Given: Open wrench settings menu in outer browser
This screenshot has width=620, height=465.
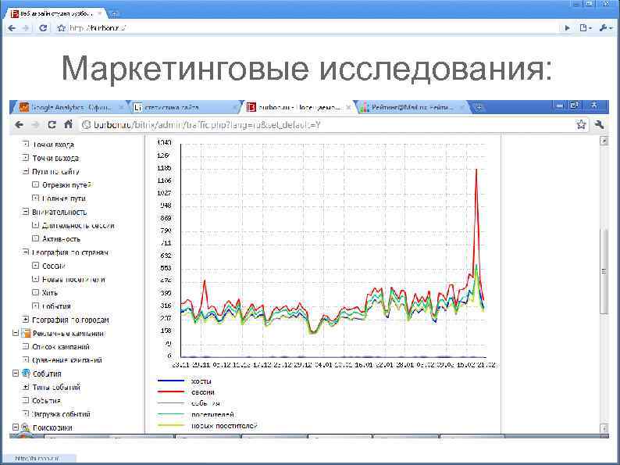Looking at the screenshot, I should pyautogui.click(x=605, y=28).
